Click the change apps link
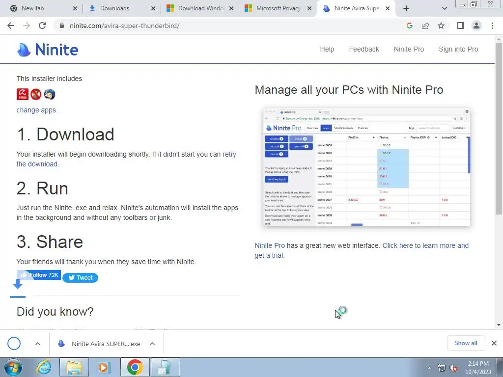This screenshot has width=503, height=377. (36, 110)
